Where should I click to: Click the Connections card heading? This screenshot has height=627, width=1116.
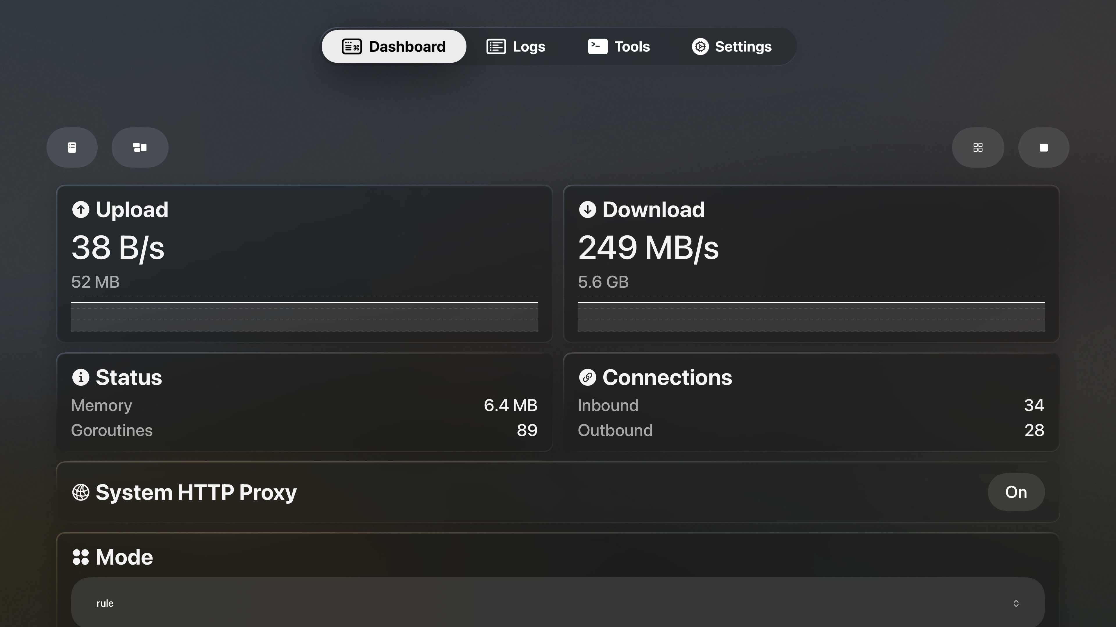[667, 377]
